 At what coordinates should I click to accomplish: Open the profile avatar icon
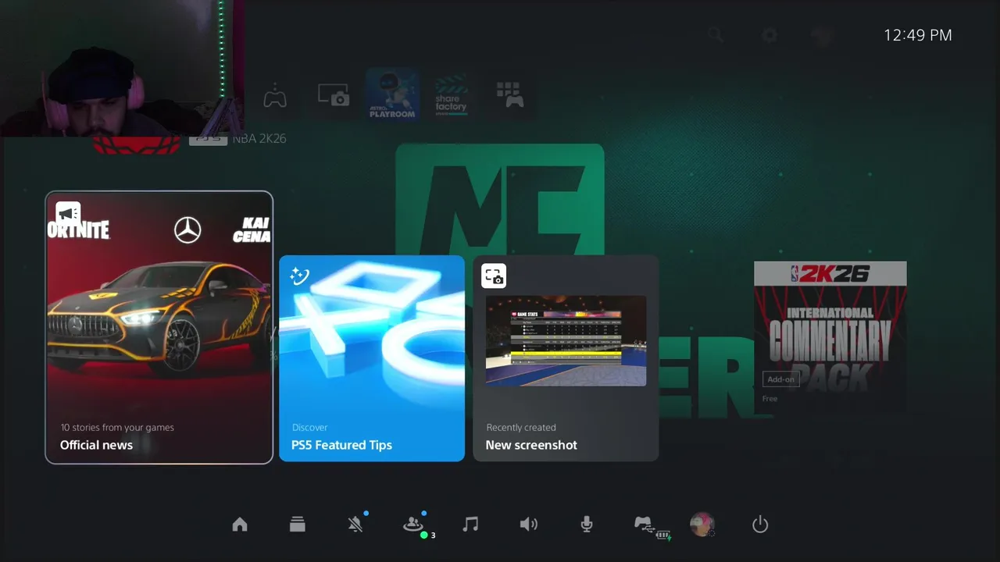pos(702,525)
